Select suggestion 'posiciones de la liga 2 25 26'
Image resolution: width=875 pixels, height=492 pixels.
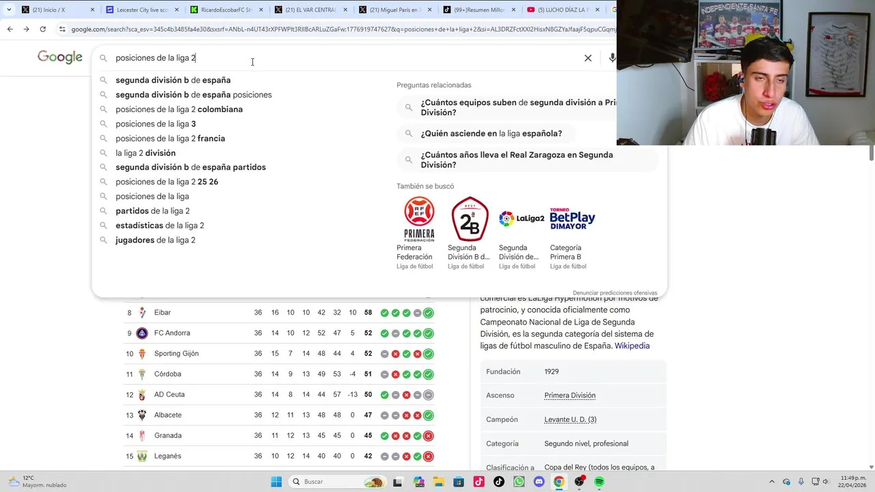pyautogui.click(x=167, y=182)
